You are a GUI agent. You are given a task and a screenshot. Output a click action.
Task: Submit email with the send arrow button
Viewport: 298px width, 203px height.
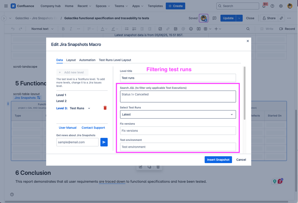[x=104, y=142]
